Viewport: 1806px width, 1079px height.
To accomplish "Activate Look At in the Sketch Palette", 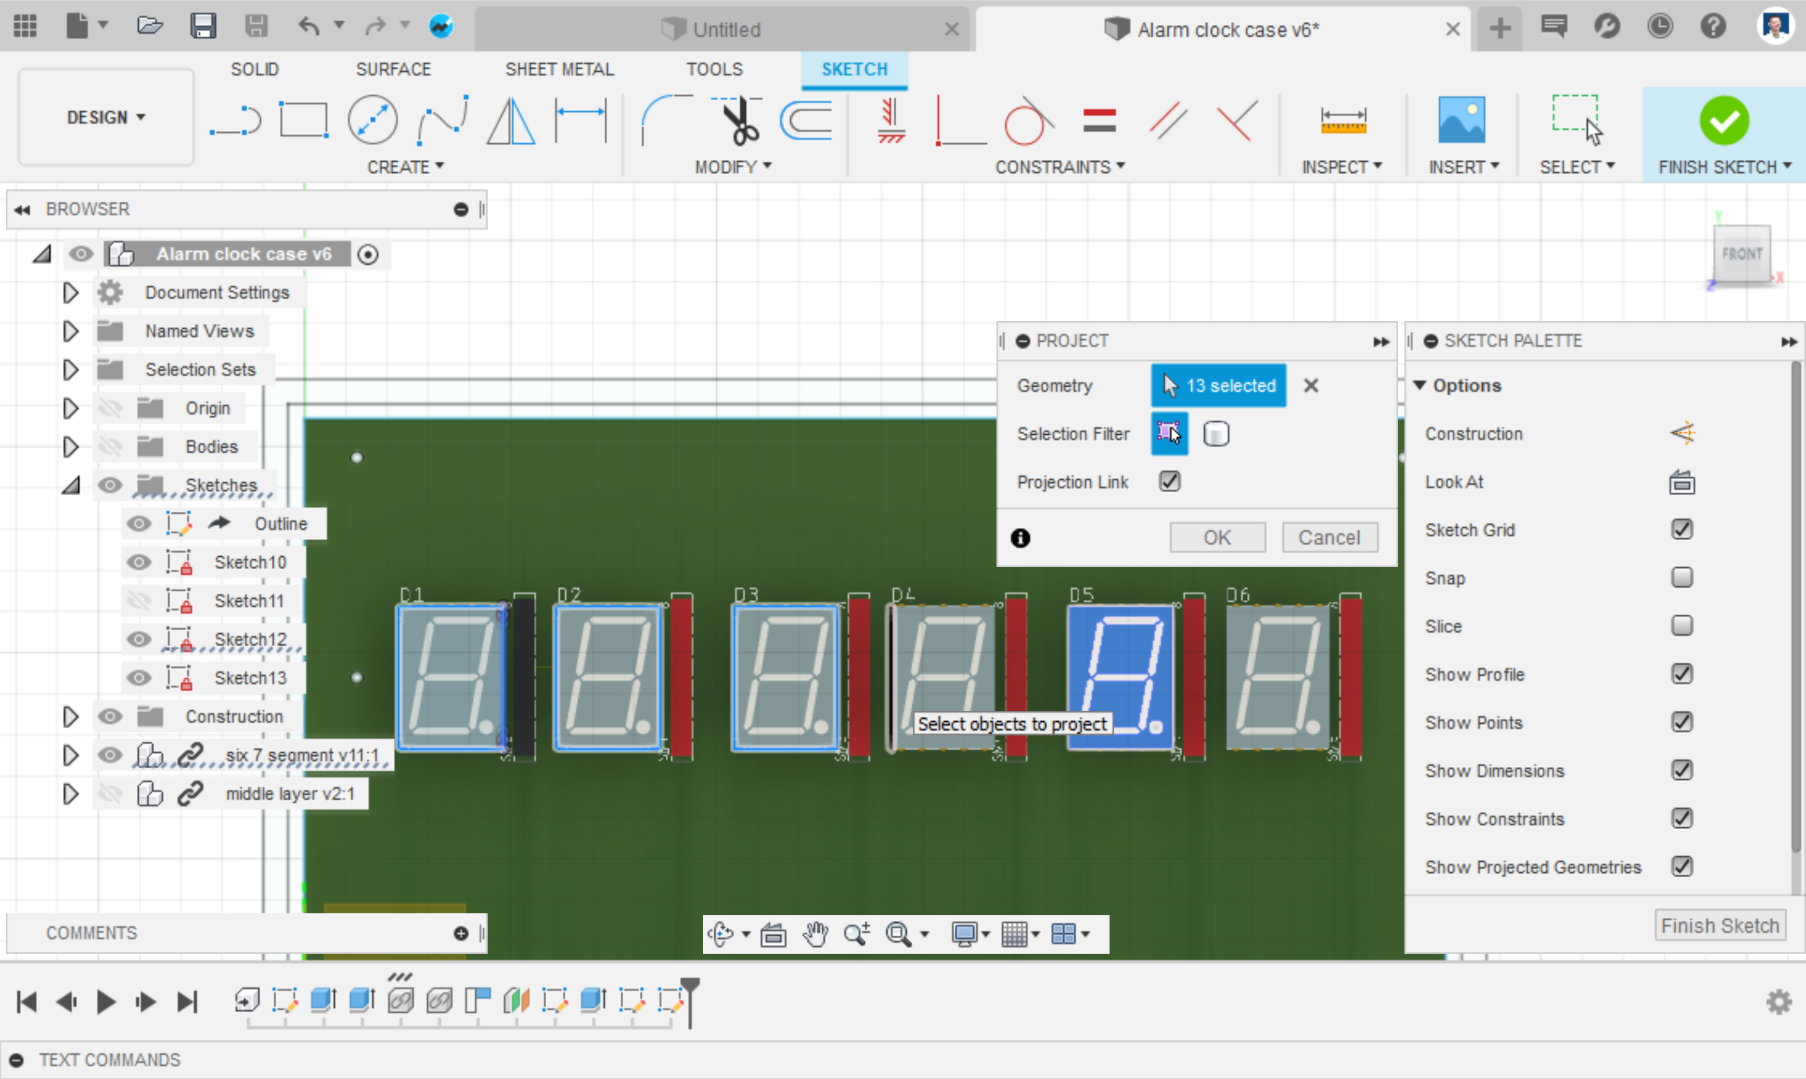I will click(1683, 481).
